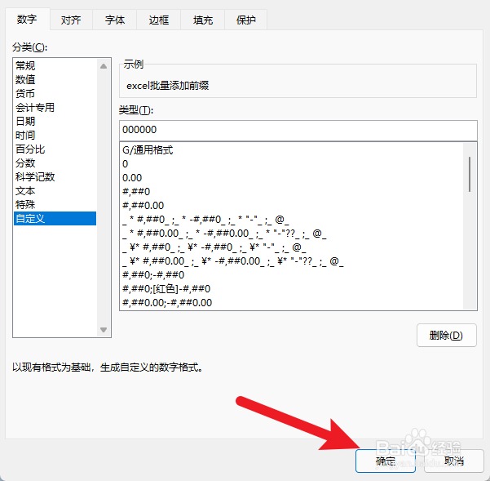Image resolution: width=490 pixels, height=481 pixels.
Task: Open the 字体 tab
Action: 115,20
